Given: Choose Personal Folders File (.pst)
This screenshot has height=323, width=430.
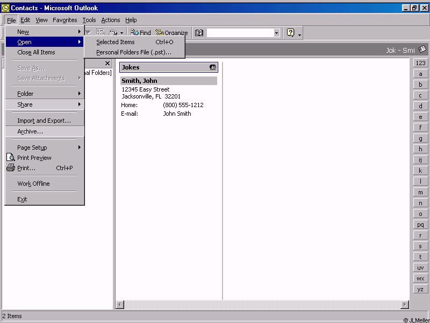Looking at the screenshot, I should click(x=134, y=52).
